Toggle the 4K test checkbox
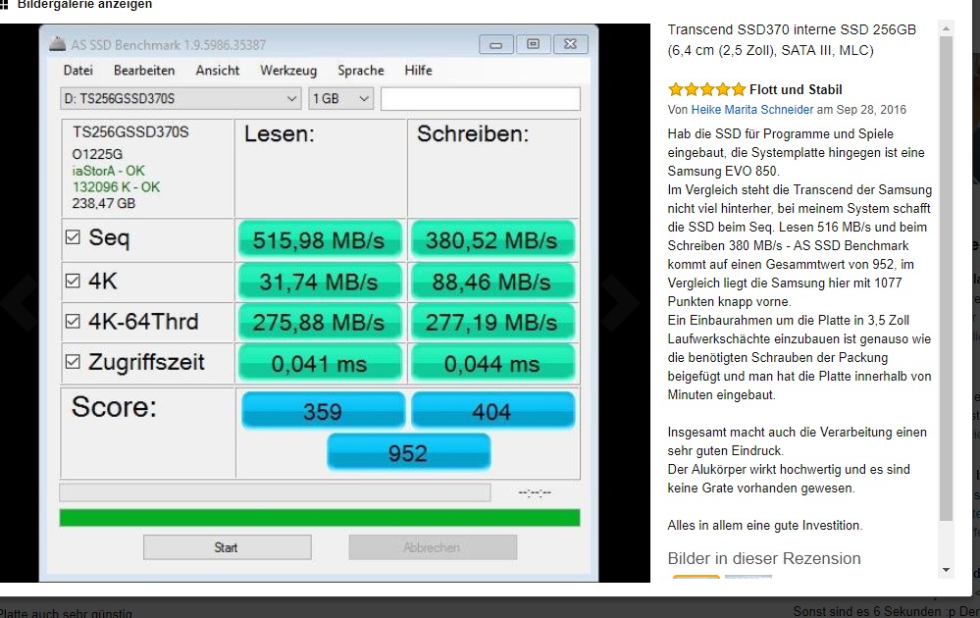 pyautogui.click(x=73, y=281)
